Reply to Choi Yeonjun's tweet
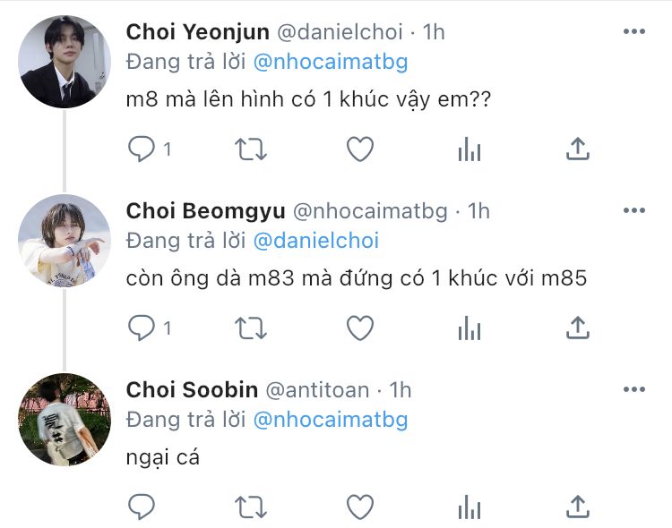Viewport: 672px width, 528px height. pyautogui.click(x=142, y=149)
